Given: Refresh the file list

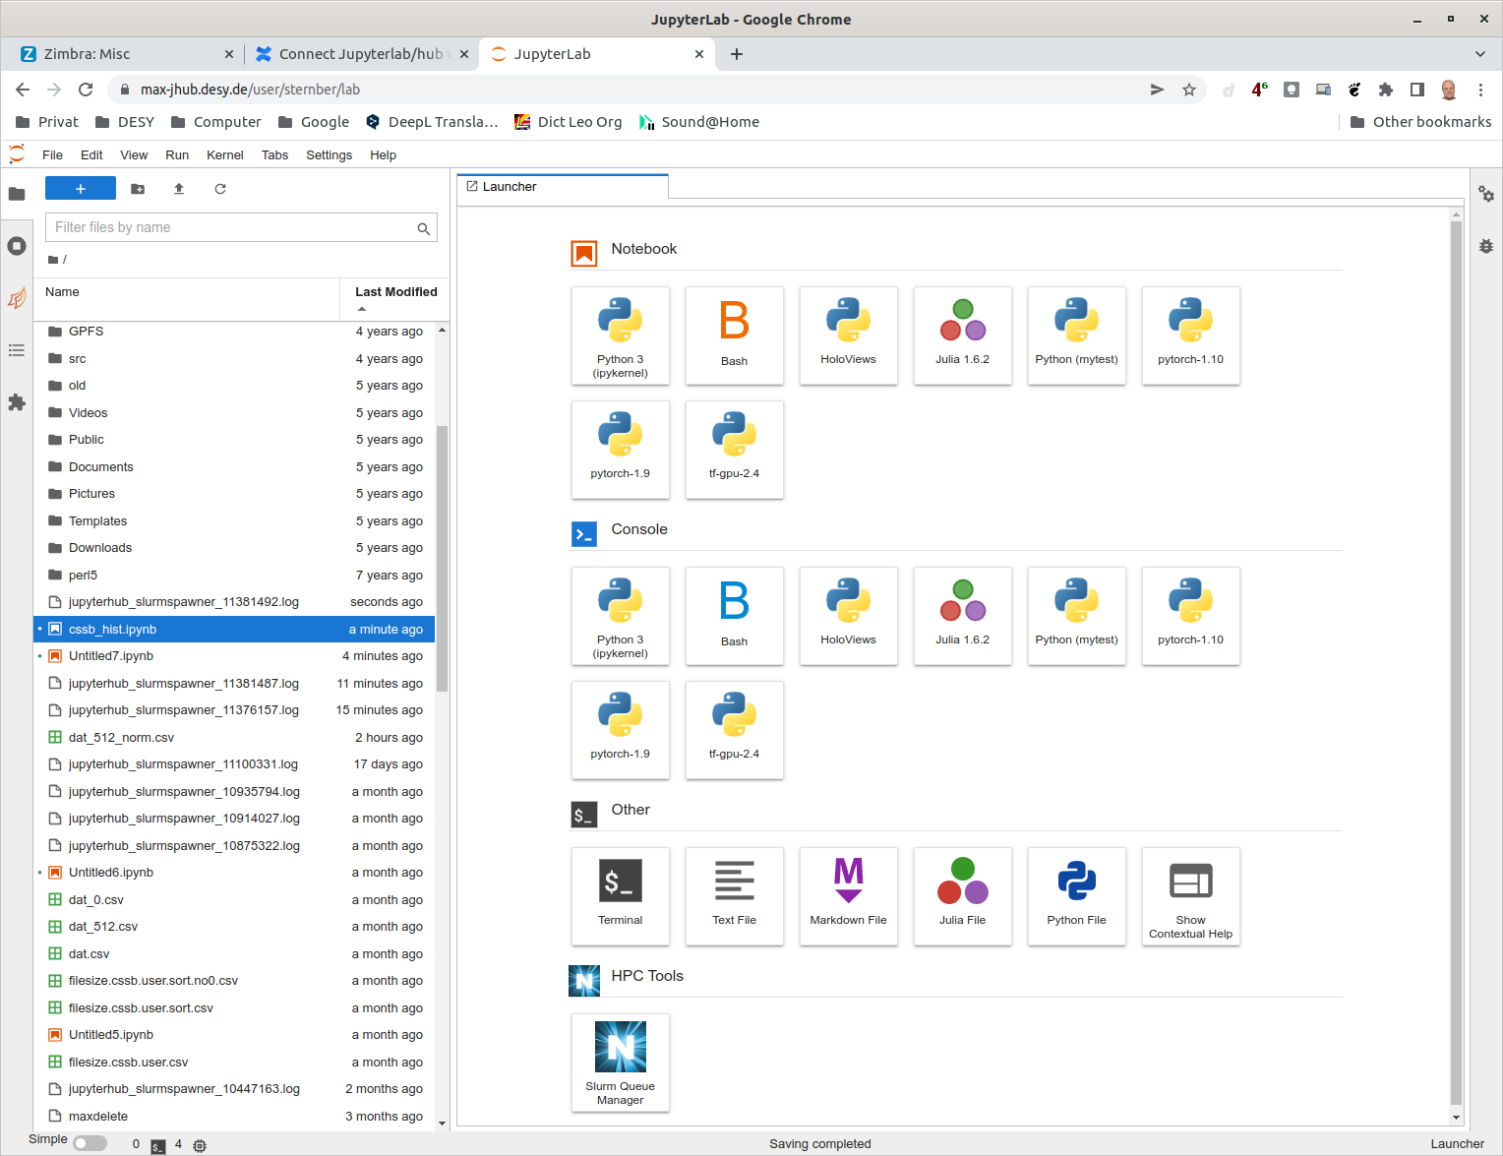Looking at the screenshot, I should (220, 189).
